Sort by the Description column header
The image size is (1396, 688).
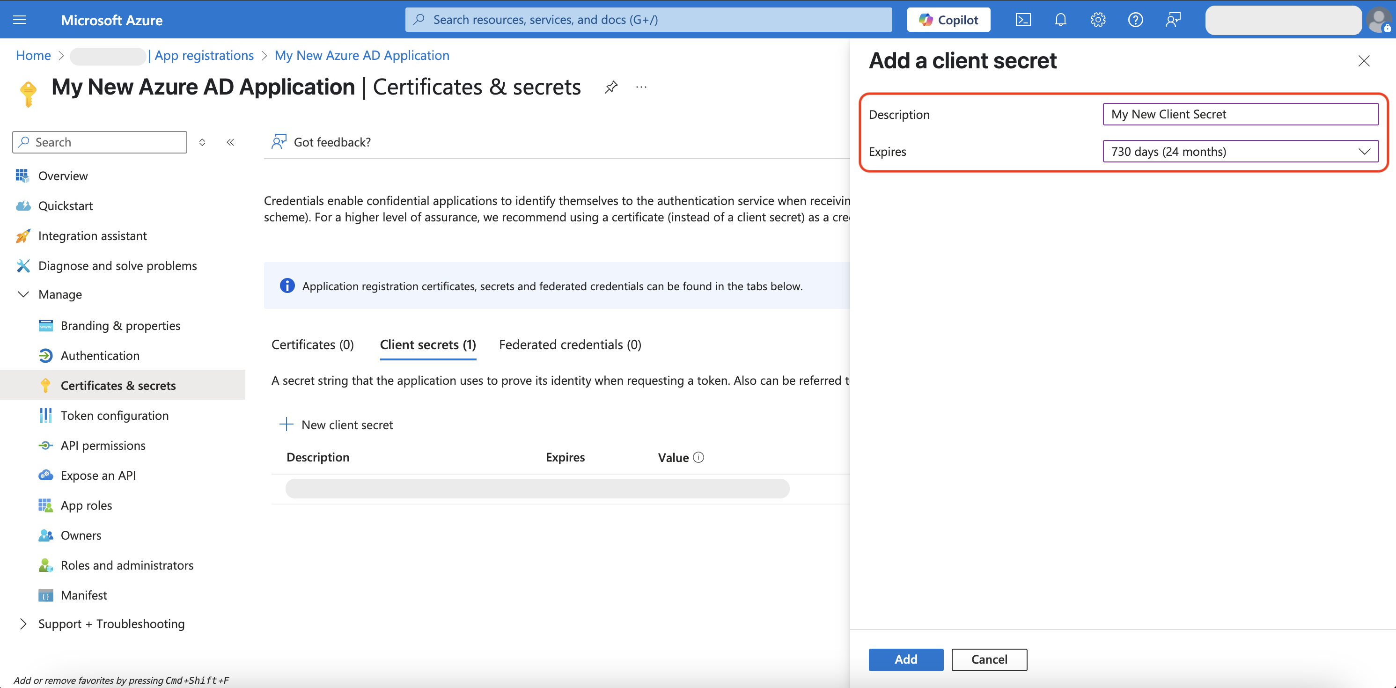(x=318, y=457)
